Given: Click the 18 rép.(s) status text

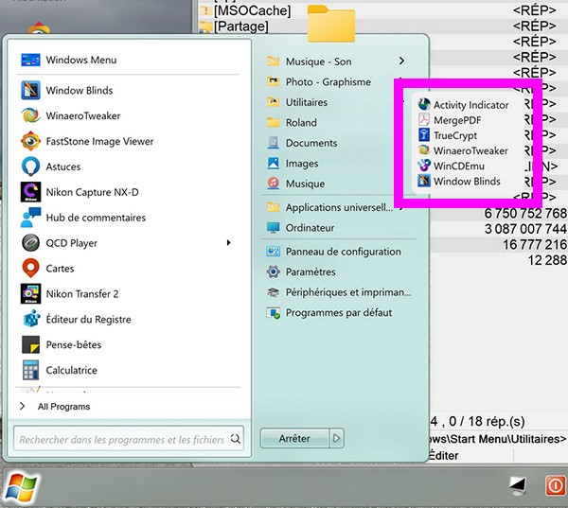Looking at the screenshot, I should (496, 421).
